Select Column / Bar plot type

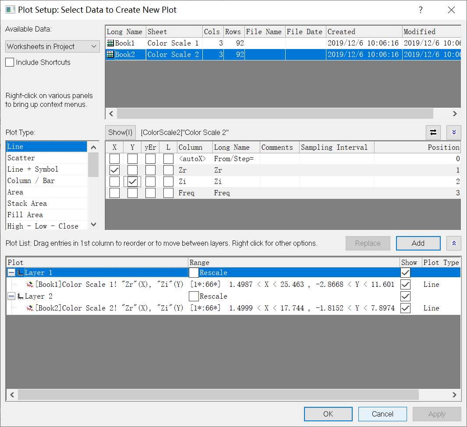[47, 181]
